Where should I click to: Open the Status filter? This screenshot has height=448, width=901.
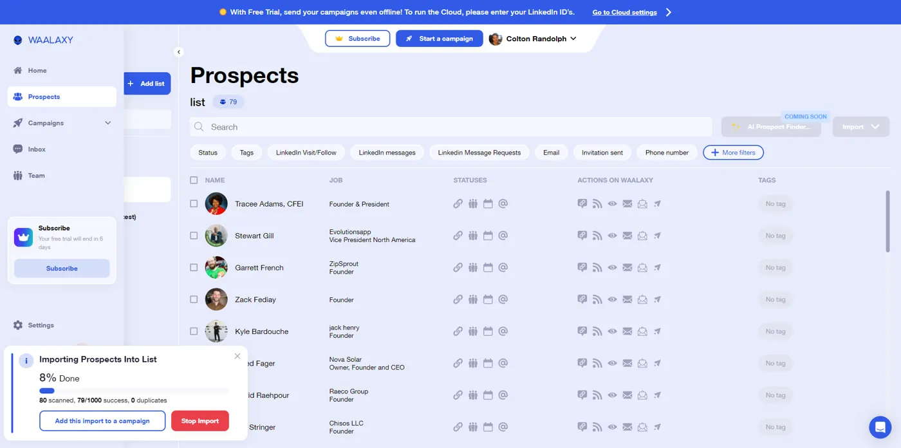[x=208, y=153]
